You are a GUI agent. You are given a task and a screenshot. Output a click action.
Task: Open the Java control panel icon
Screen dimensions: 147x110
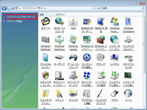[x=73, y=22]
